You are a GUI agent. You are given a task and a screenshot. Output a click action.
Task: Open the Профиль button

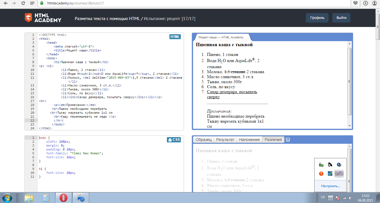click(x=317, y=18)
